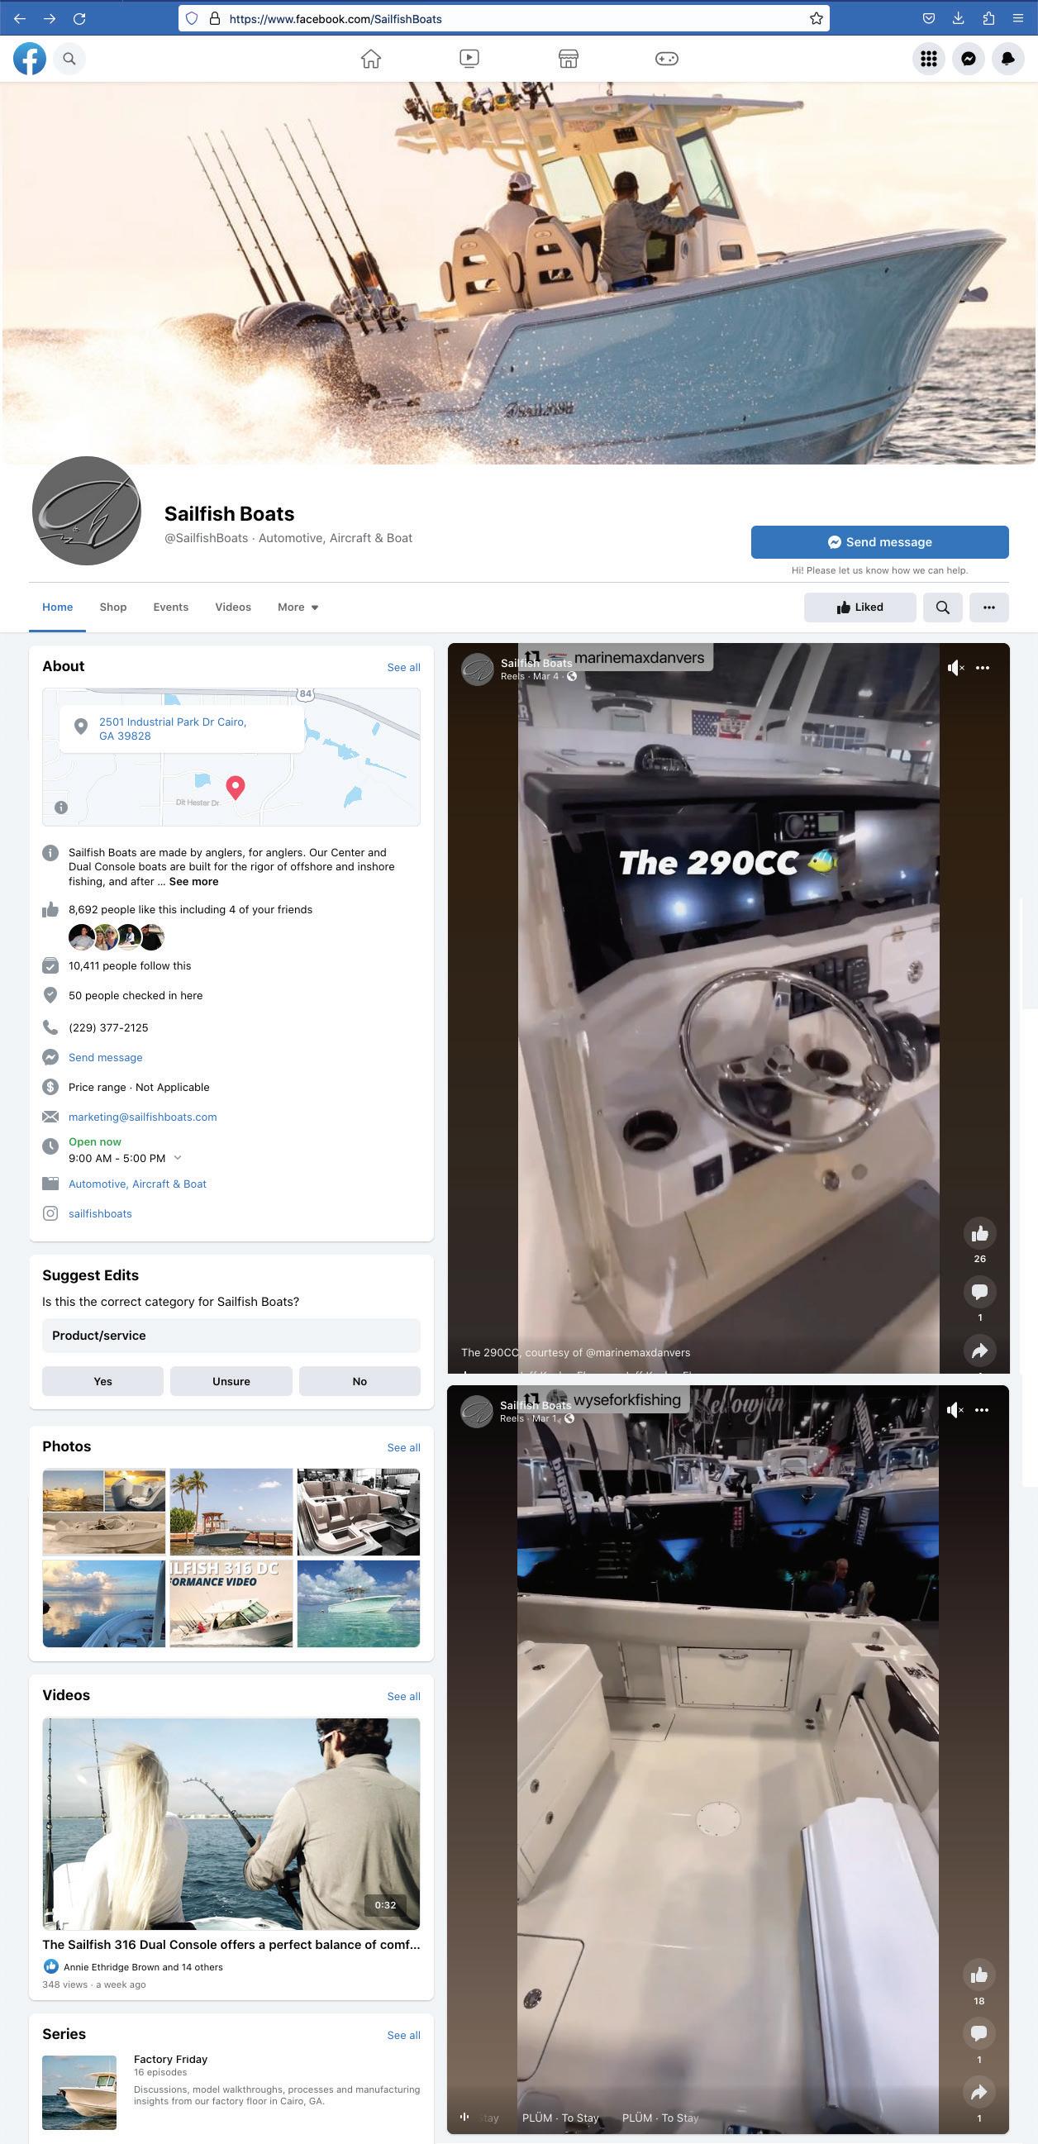Open the Sailfish Boats profile picture
The image size is (1038, 2144).
pyautogui.click(x=86, y=511)
